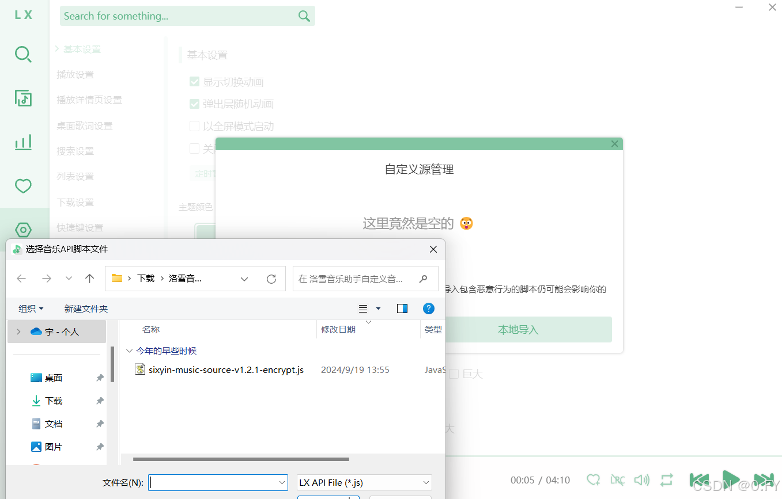Toggle 弹出层随机动画 checkbox

195,104
